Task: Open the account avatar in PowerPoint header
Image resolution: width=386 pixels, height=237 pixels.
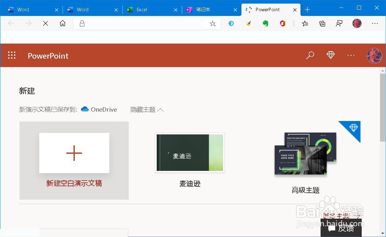Action: (x=374, y=56)
